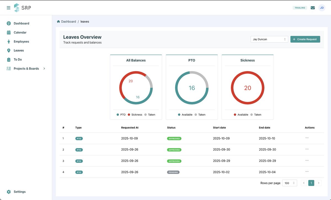Open actions ellipsis for row 3
331x200 pixels.
click(307, 160)
